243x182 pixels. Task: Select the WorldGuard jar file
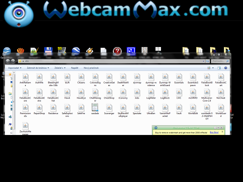click(221, 110)
